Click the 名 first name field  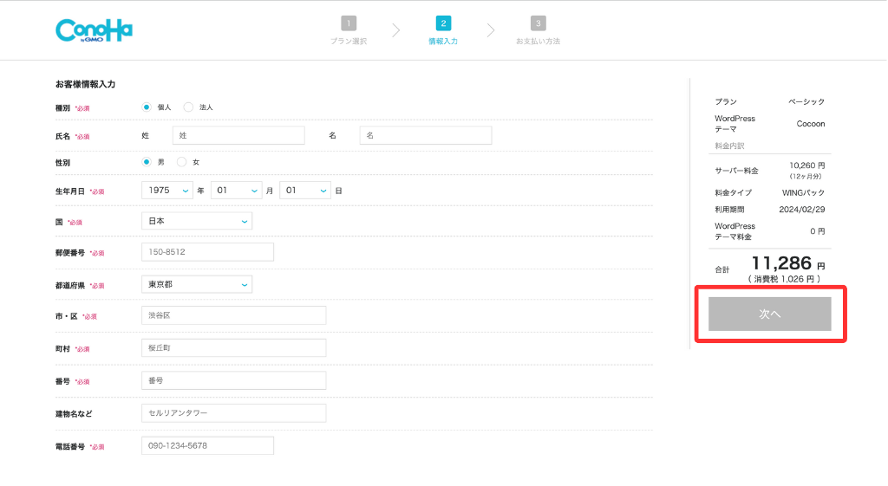pos(425,135)
